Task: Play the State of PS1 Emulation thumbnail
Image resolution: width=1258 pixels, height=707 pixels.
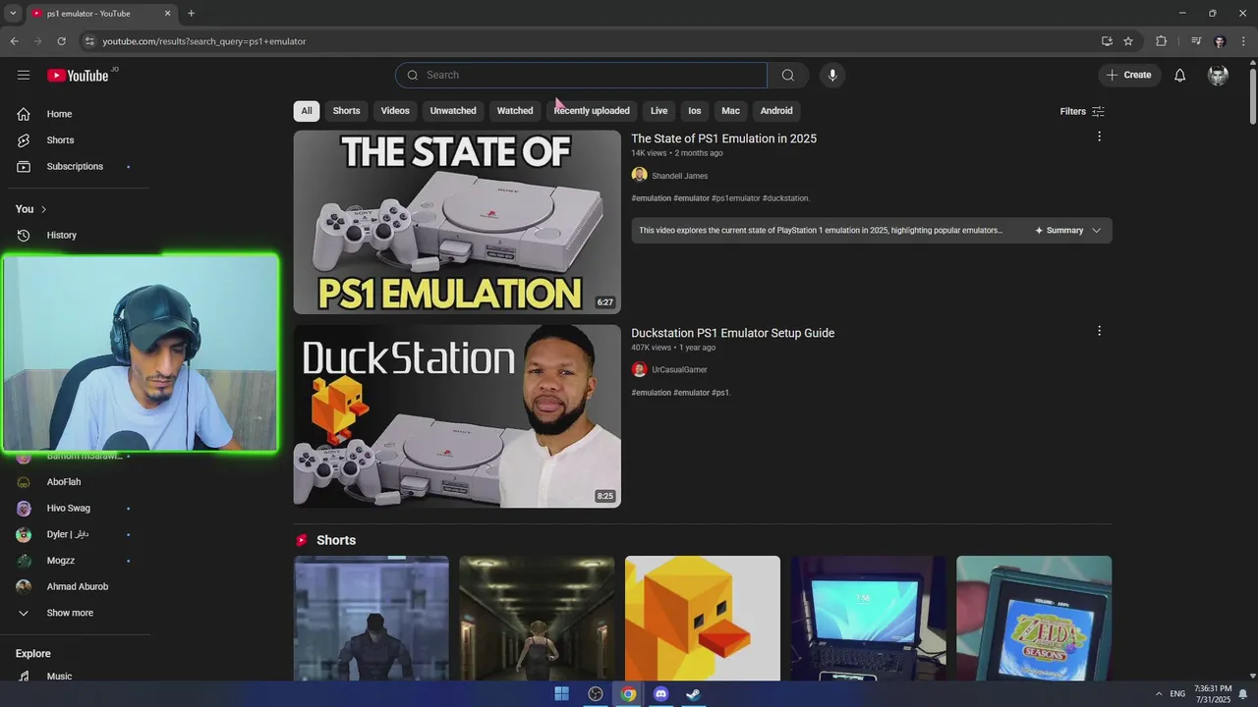Action: [457, 222]
